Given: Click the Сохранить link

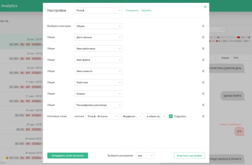Looking at the screenshot, I should coord(132,11).
